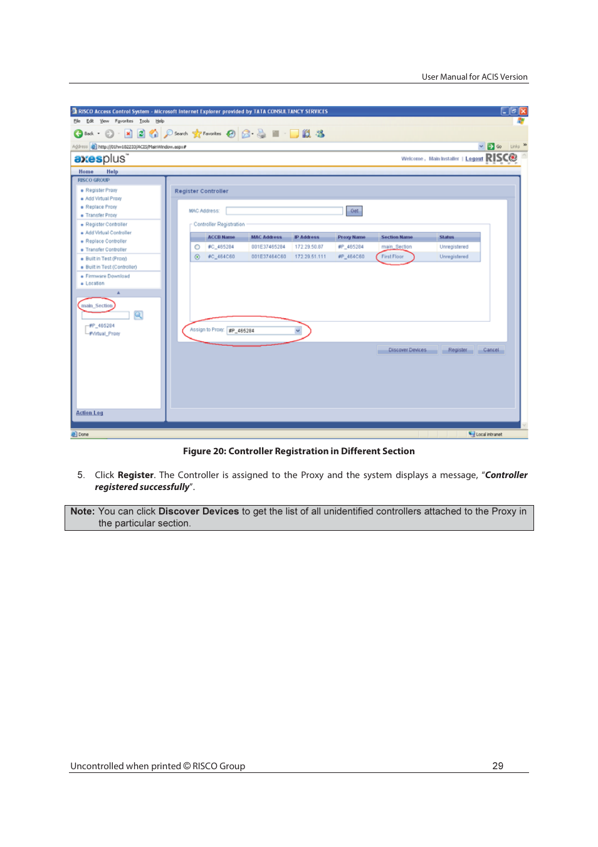Viewport: 598px width, 847px height.
Task: Open Built in Test (Proxy) link
Action: coord(106,258)
